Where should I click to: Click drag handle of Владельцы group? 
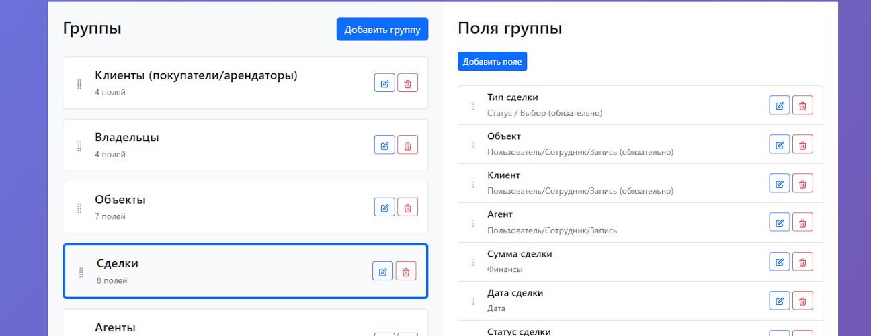(79, 146)
